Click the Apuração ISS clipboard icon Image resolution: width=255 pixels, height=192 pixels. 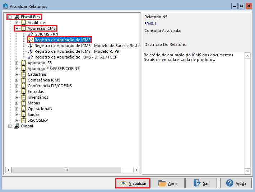coord(24,63)
